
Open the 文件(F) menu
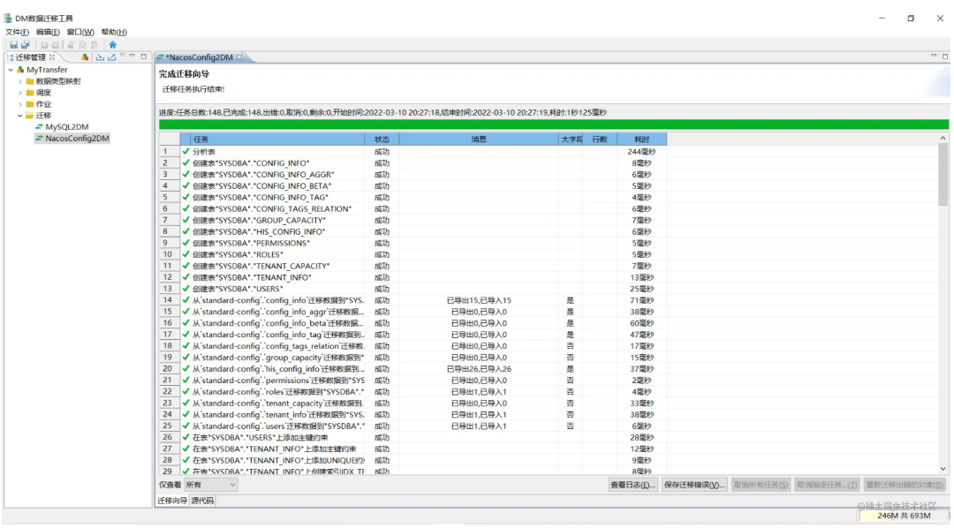17,32
